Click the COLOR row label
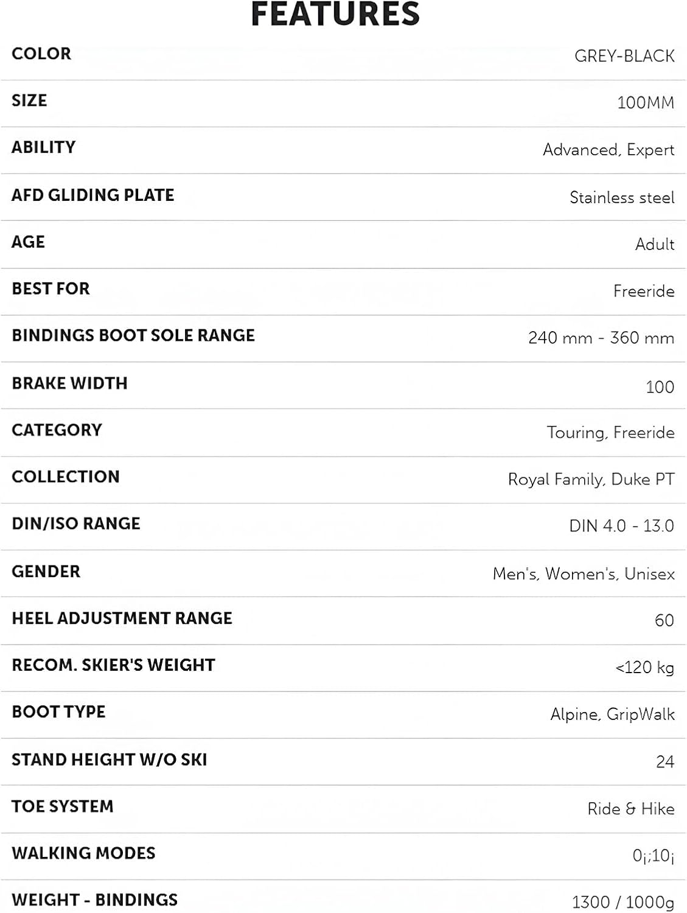687x913 pixels. [x=41, y=54]
